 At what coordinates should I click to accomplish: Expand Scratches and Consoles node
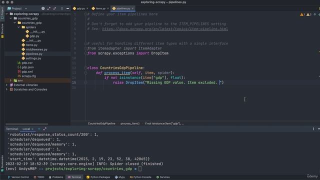(x=6, y=89)
